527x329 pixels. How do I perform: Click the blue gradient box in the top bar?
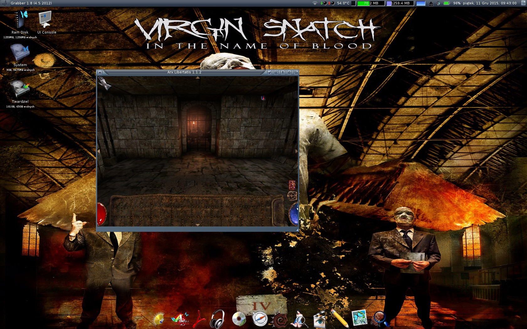[421, 3]
